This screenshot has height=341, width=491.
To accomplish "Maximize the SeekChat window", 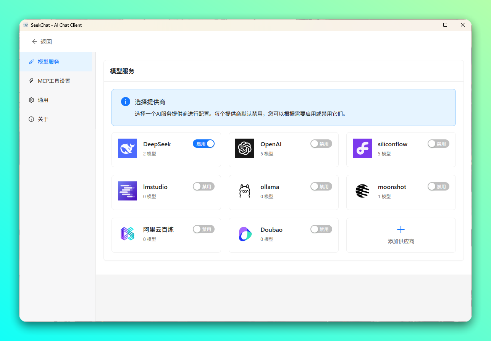I will coord(445,25).
